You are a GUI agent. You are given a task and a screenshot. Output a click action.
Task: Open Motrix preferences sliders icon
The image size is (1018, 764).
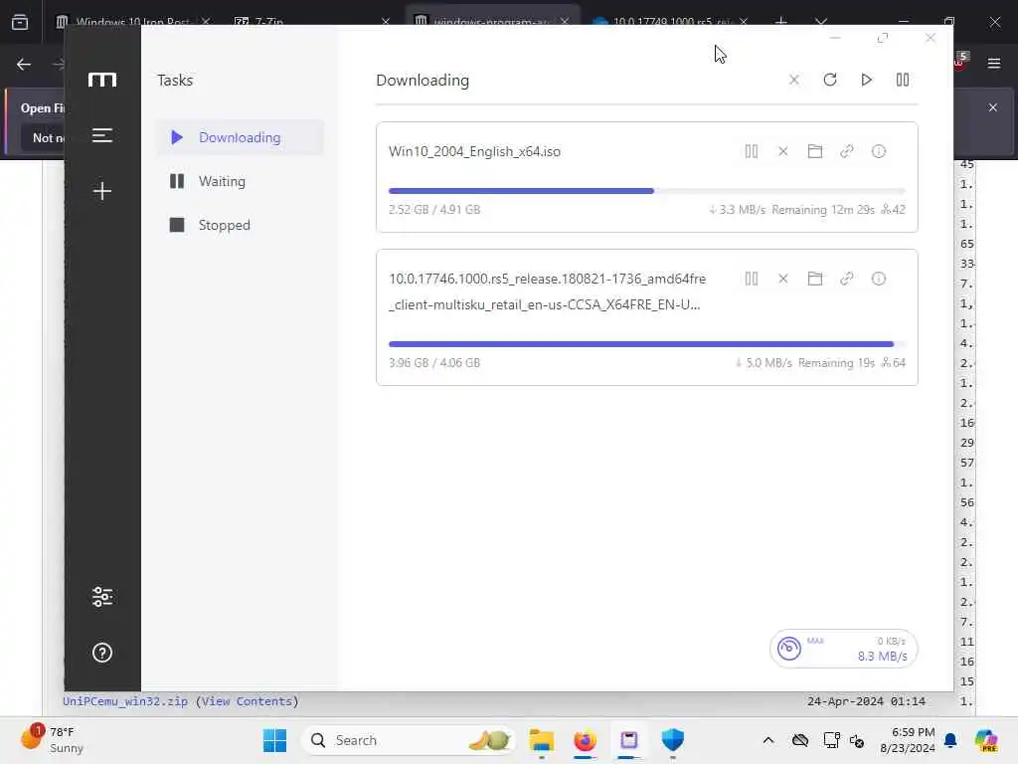click(102, 597)
